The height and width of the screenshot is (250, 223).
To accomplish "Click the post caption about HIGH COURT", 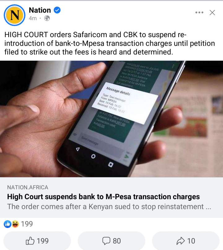I will [110, 43].
